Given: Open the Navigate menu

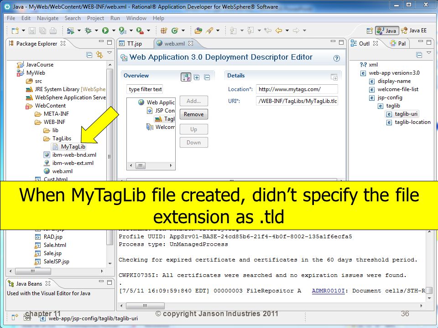Looking at the screenshot, I should click(x=48, y=18).
